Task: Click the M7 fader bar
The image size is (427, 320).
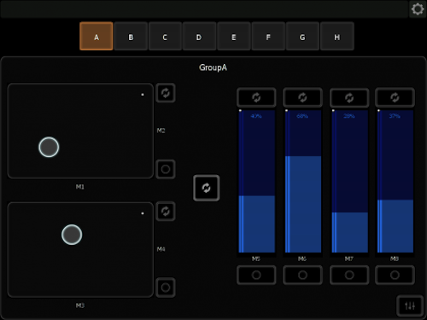Action: pos(350,181)
